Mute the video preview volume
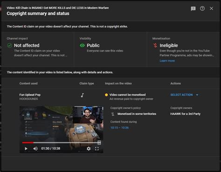The width and height of the screenshot is (221, 172). pyautogui.click(x=35, y=149)
